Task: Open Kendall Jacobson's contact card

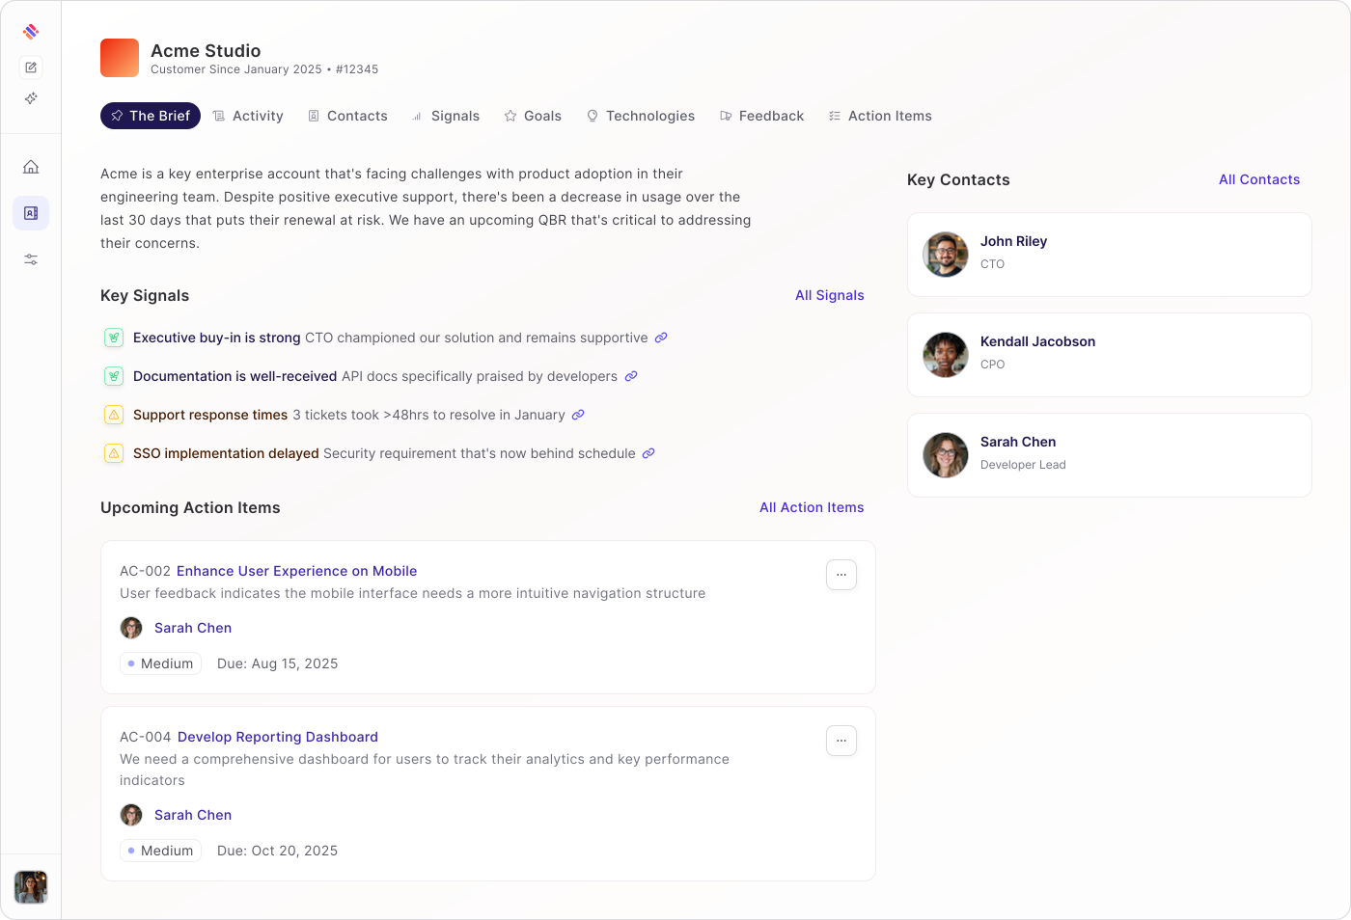Action: (x=1109, y=355)
